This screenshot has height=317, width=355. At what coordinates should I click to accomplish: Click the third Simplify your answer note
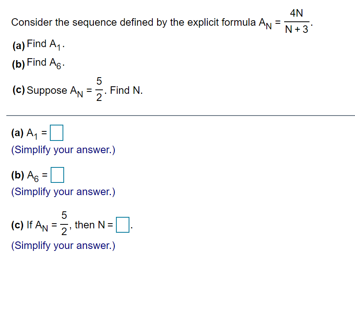tap(63, 246)
